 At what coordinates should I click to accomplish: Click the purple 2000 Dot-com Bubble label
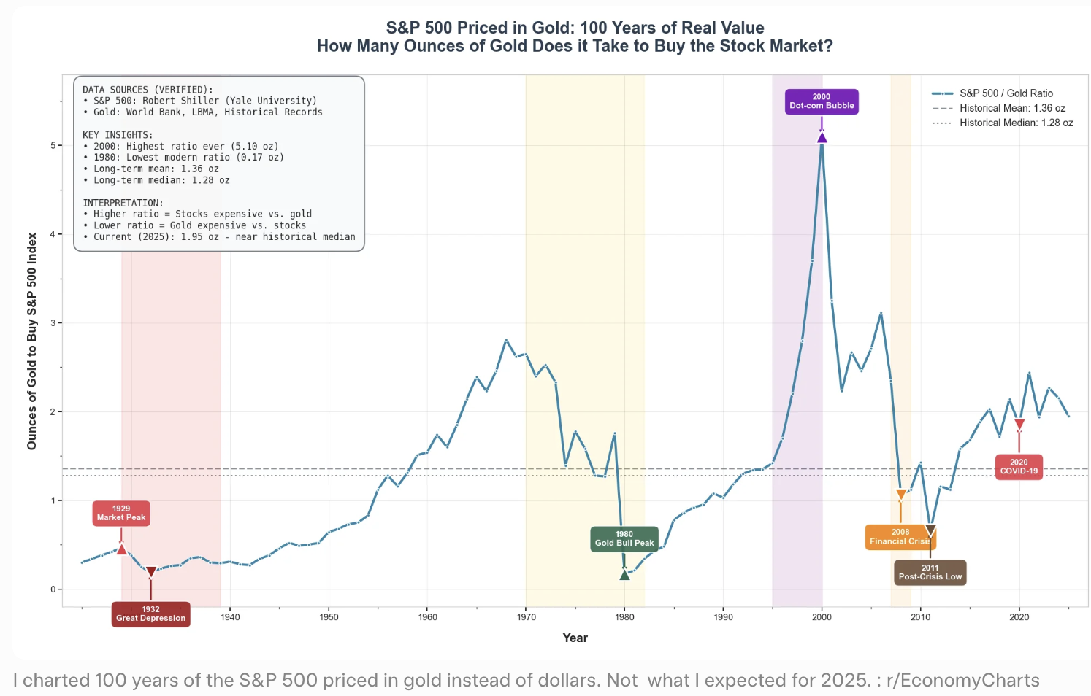point(822,101)
